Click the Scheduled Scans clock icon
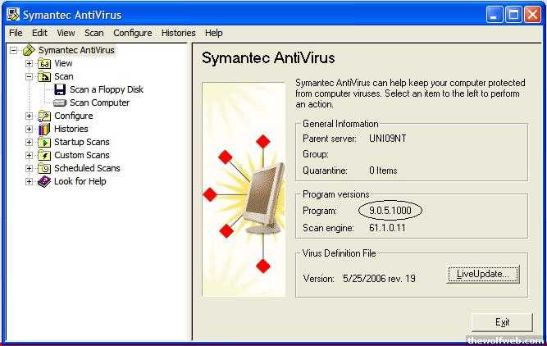Screen dimensions: 547x346 (x=44, y=168)
